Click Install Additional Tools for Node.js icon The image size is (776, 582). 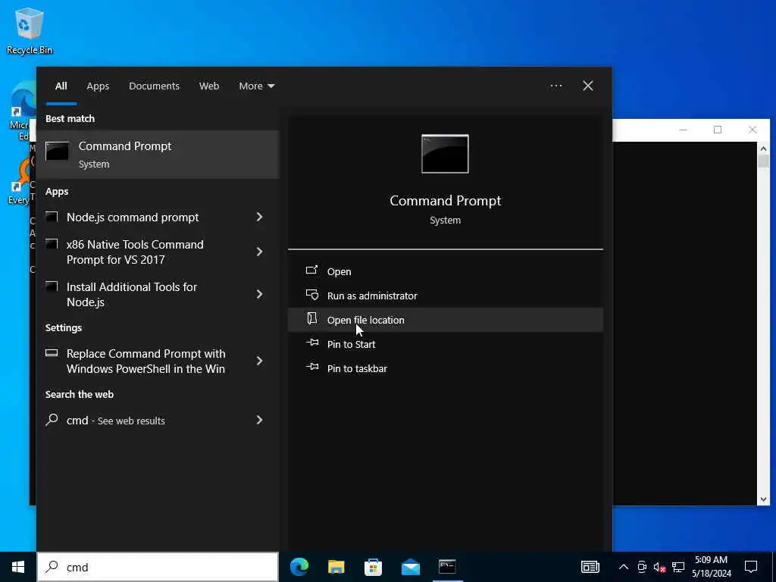pyautogui.click(x=52, y=286)
